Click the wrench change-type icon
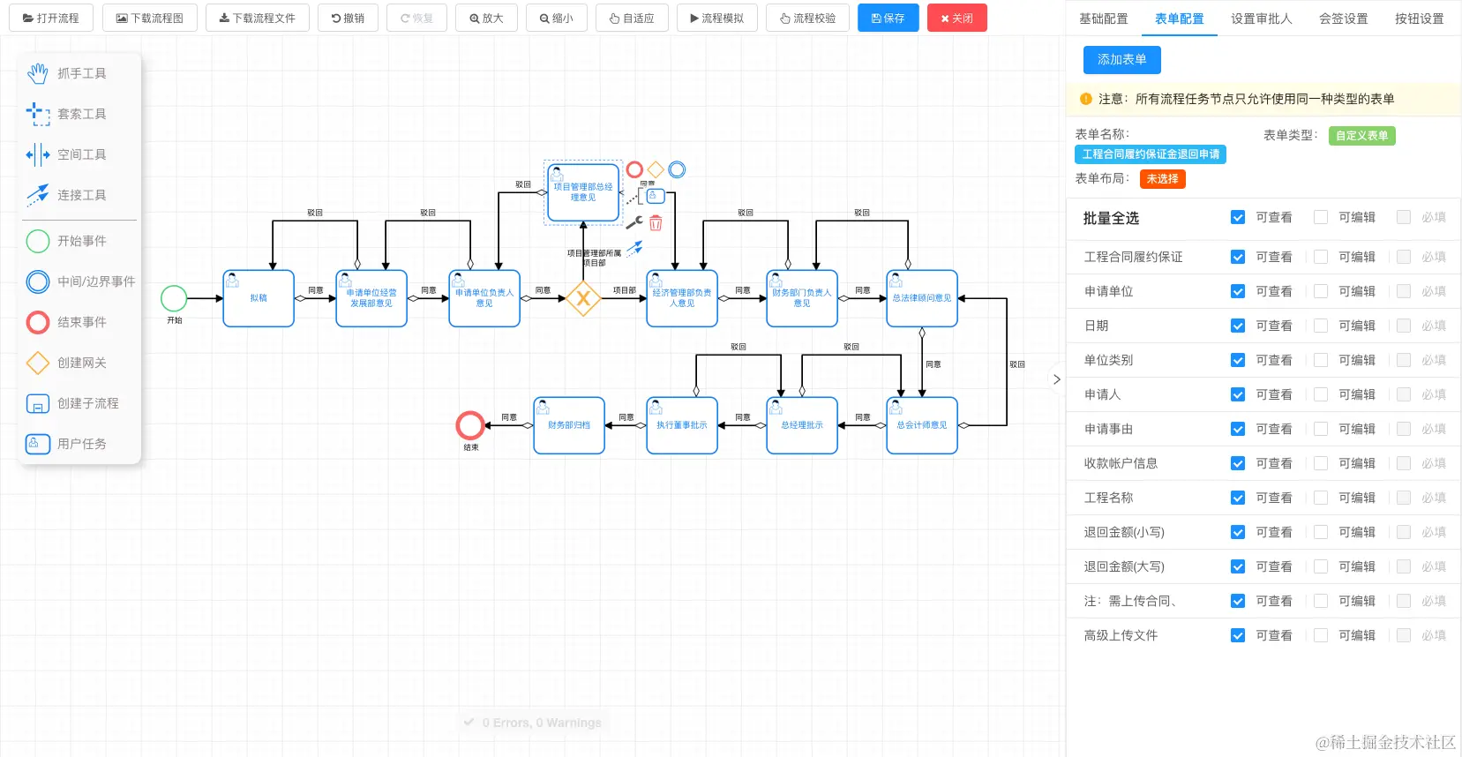The width and height of the screenshot is (1462, 757). tap(634, 222)
